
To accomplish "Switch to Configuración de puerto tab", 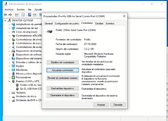I will coord(67,23).
